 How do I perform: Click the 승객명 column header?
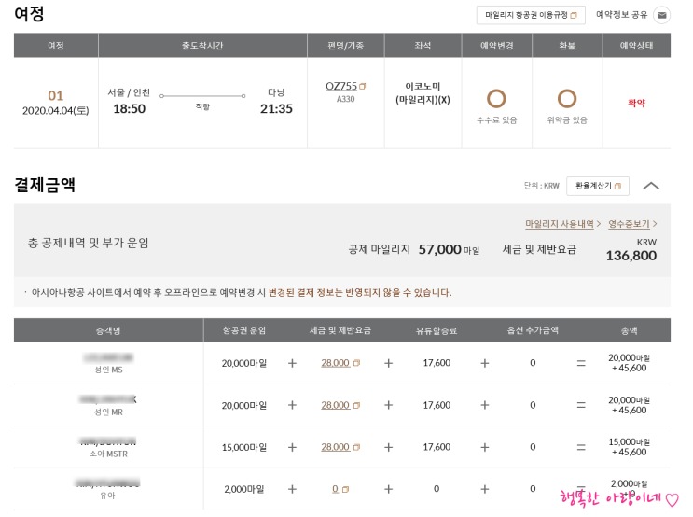coord(108,330)
